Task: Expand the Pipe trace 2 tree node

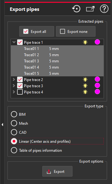Action: coord(14,79)
